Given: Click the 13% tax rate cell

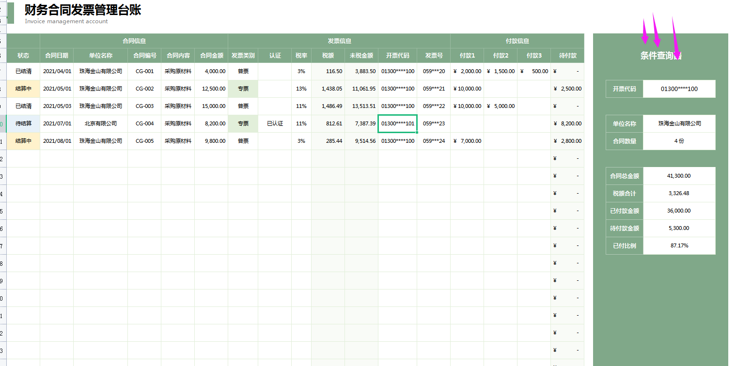Looking at the screenshot, I should click(301, 89).
